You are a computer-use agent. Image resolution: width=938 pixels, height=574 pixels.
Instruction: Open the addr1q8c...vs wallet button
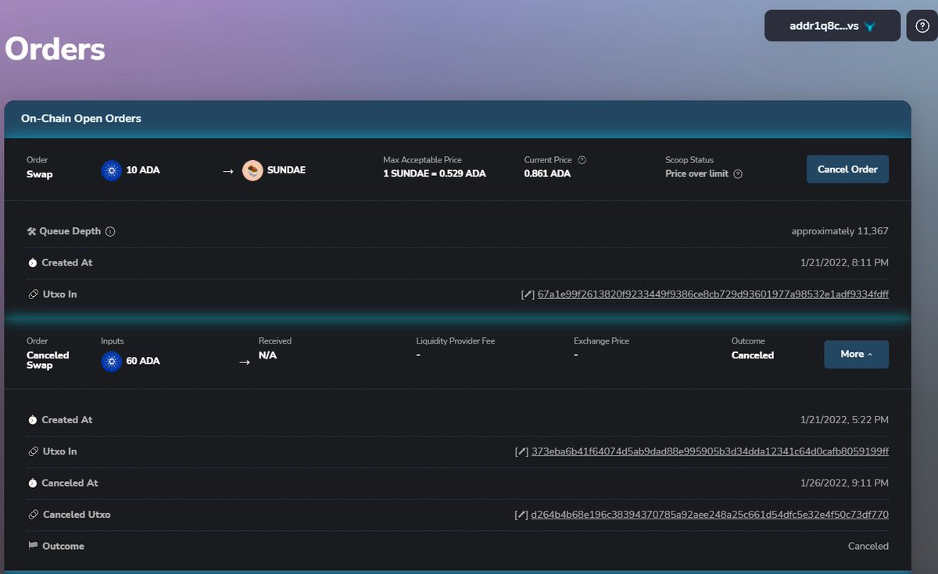pyautogui.click(x=832, y=26)
